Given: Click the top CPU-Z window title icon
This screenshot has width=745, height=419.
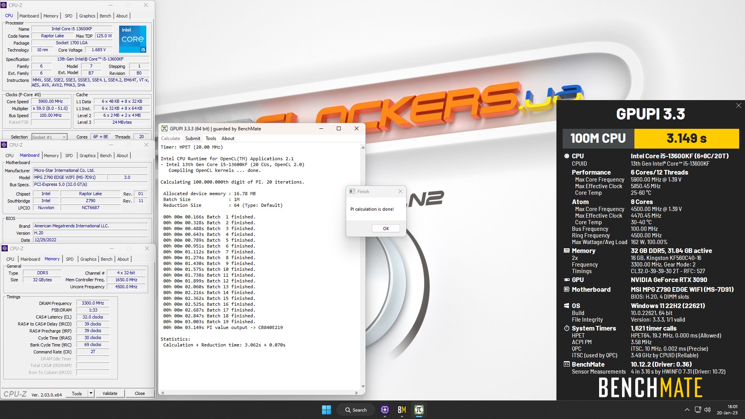Looking at the screenshot, I should coord(4,5).
